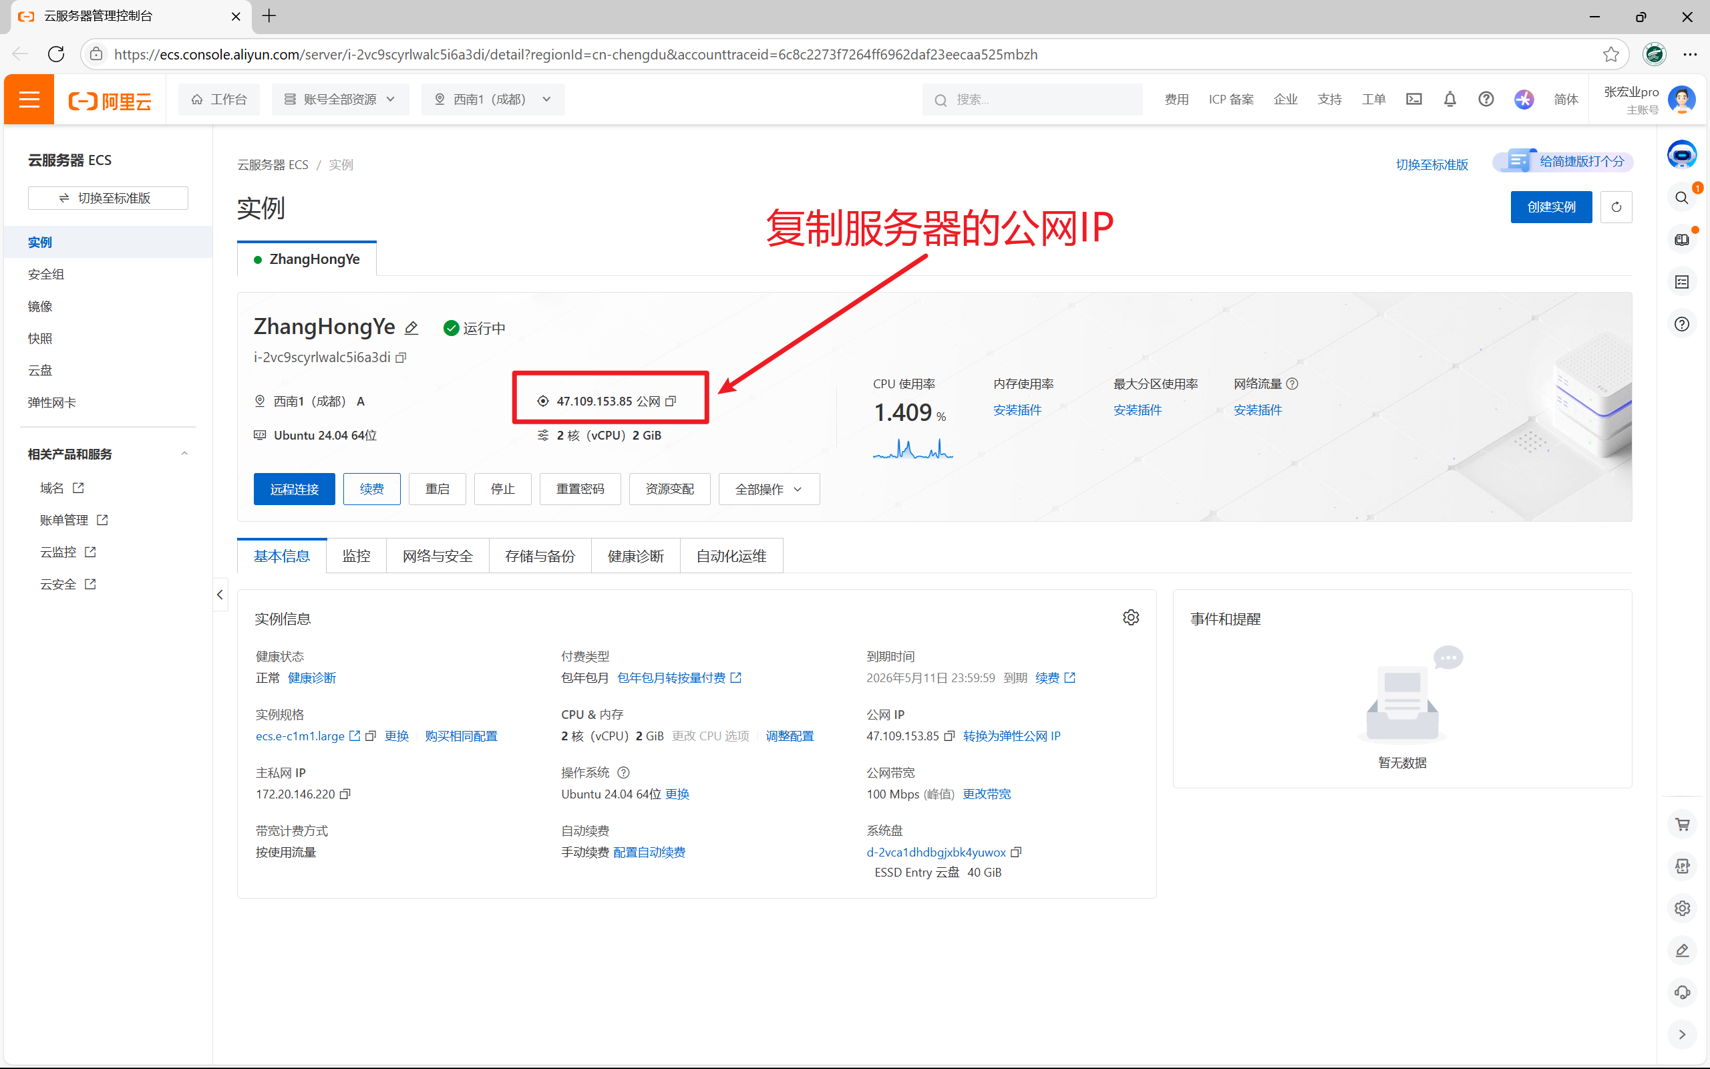Screen dimensions: 1710x1069
Task: Edit the ZhangHongYe instance name
Action: pyautogui.click(x=411, y=328)
